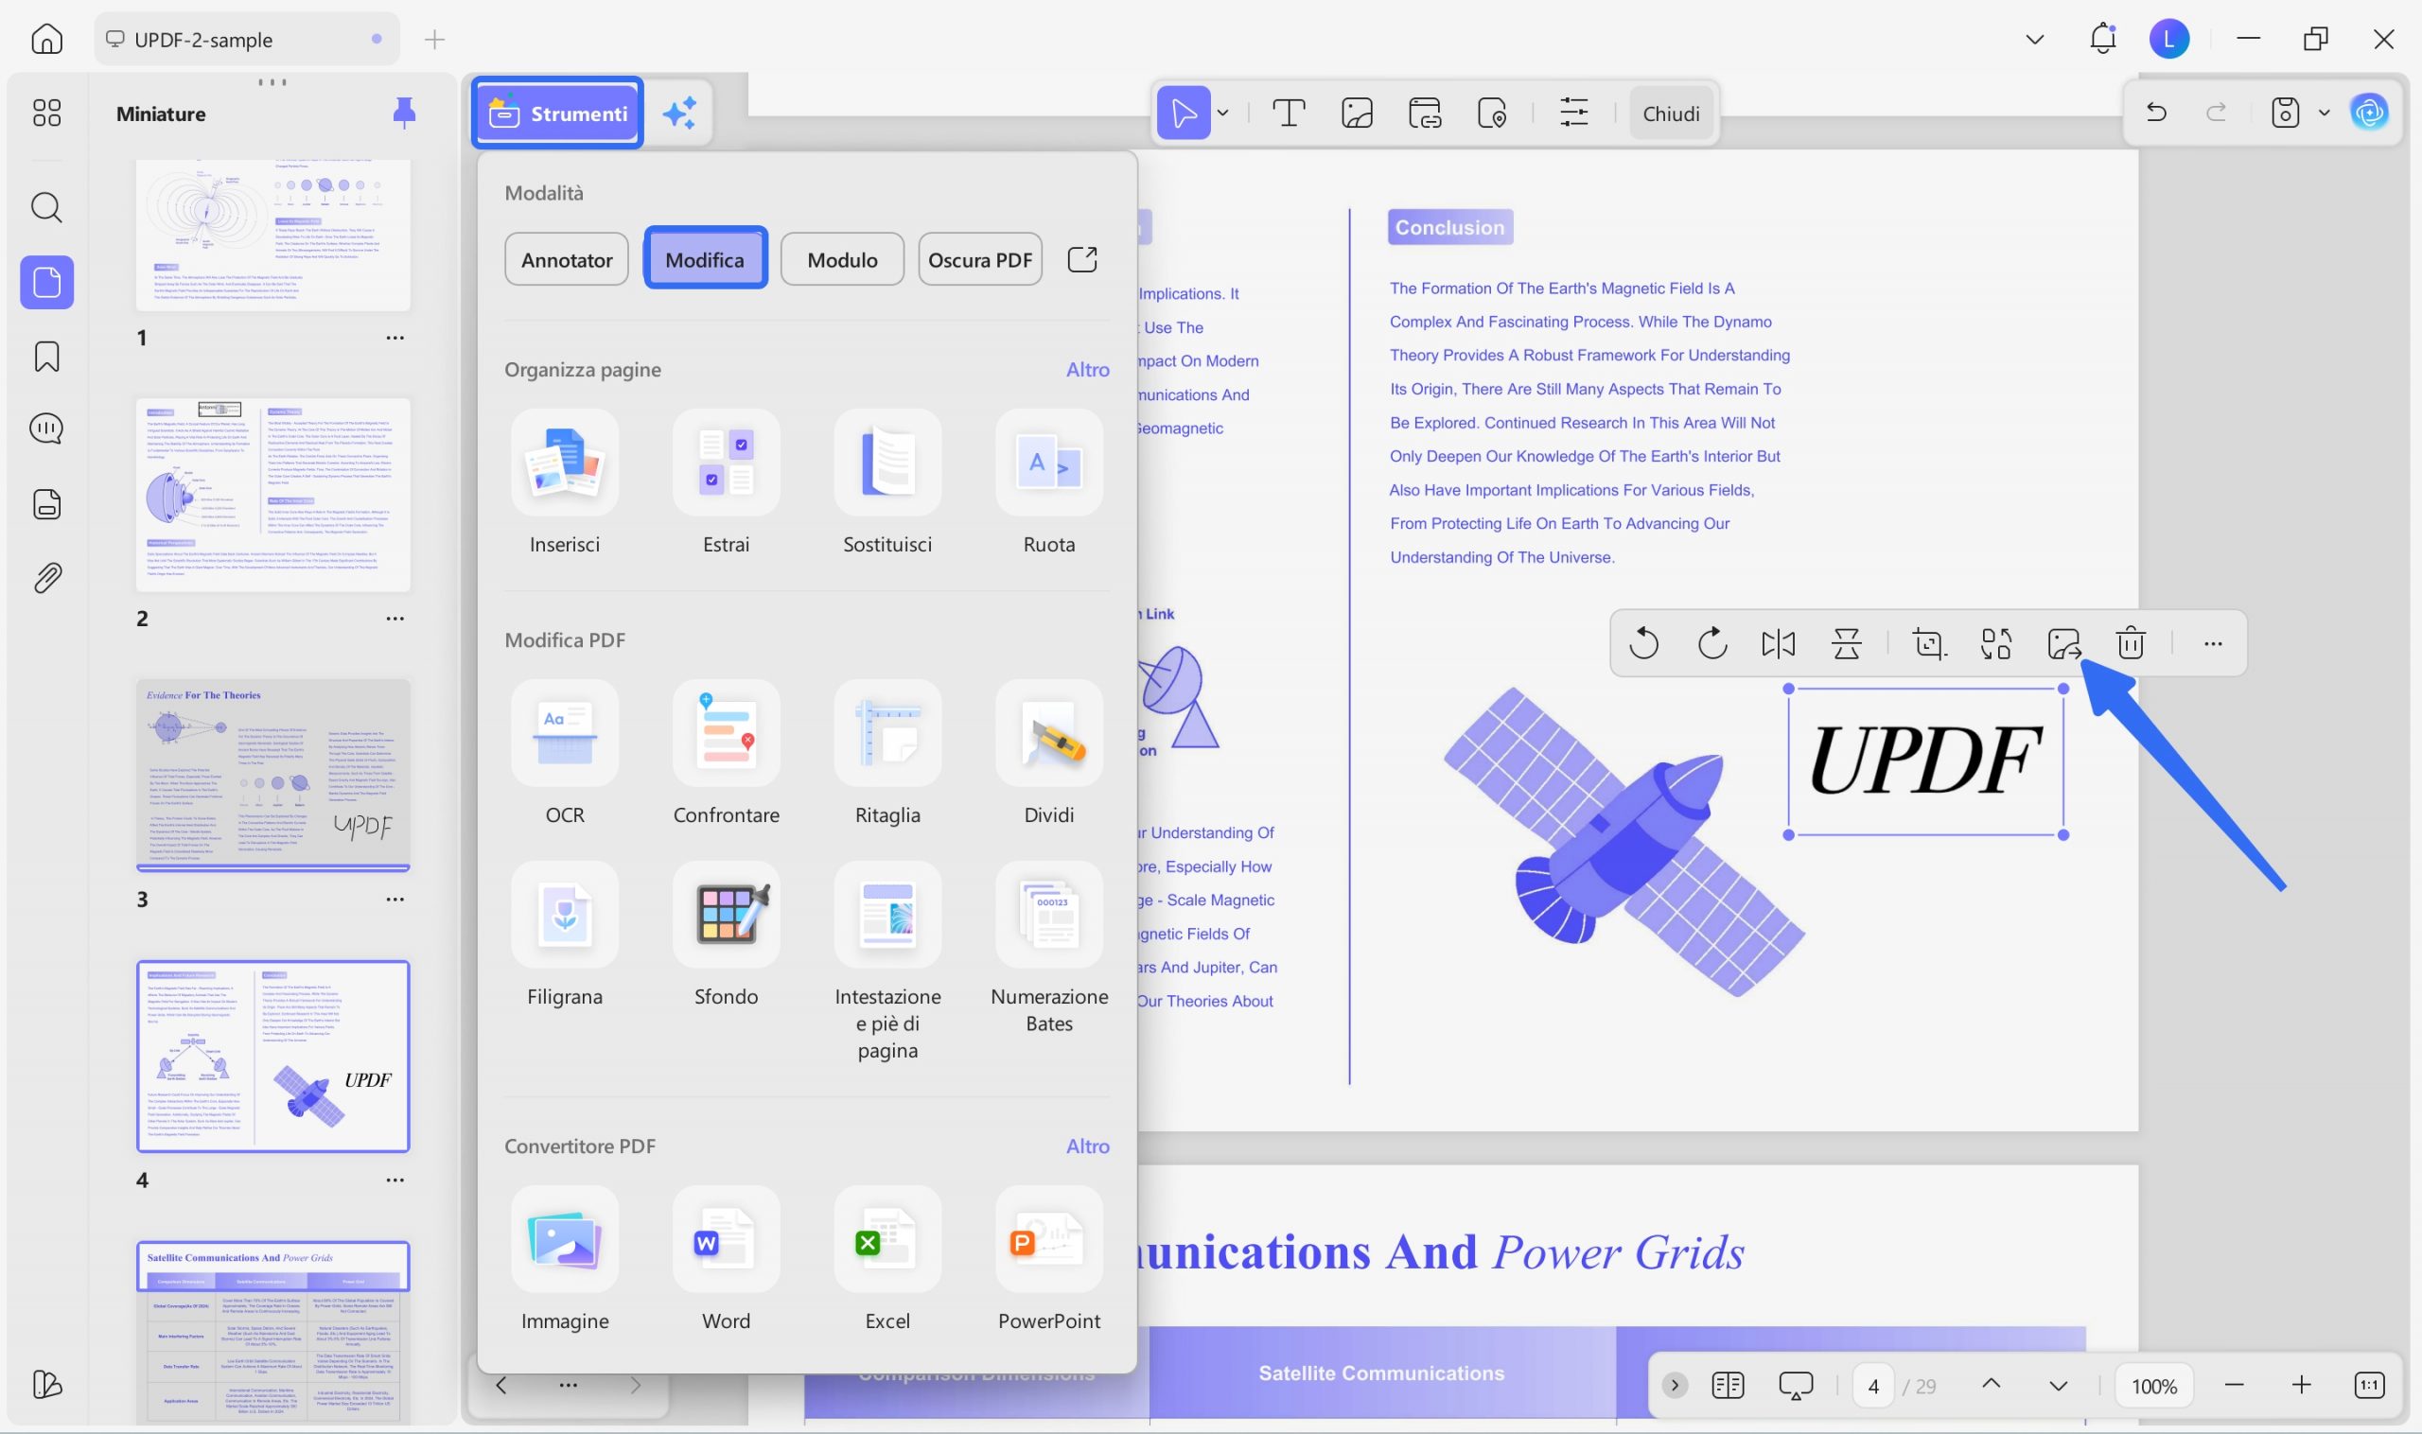Toggle the page display layout icon
This screenshot has width=2422, height=1434.
coord(1728,1385)
